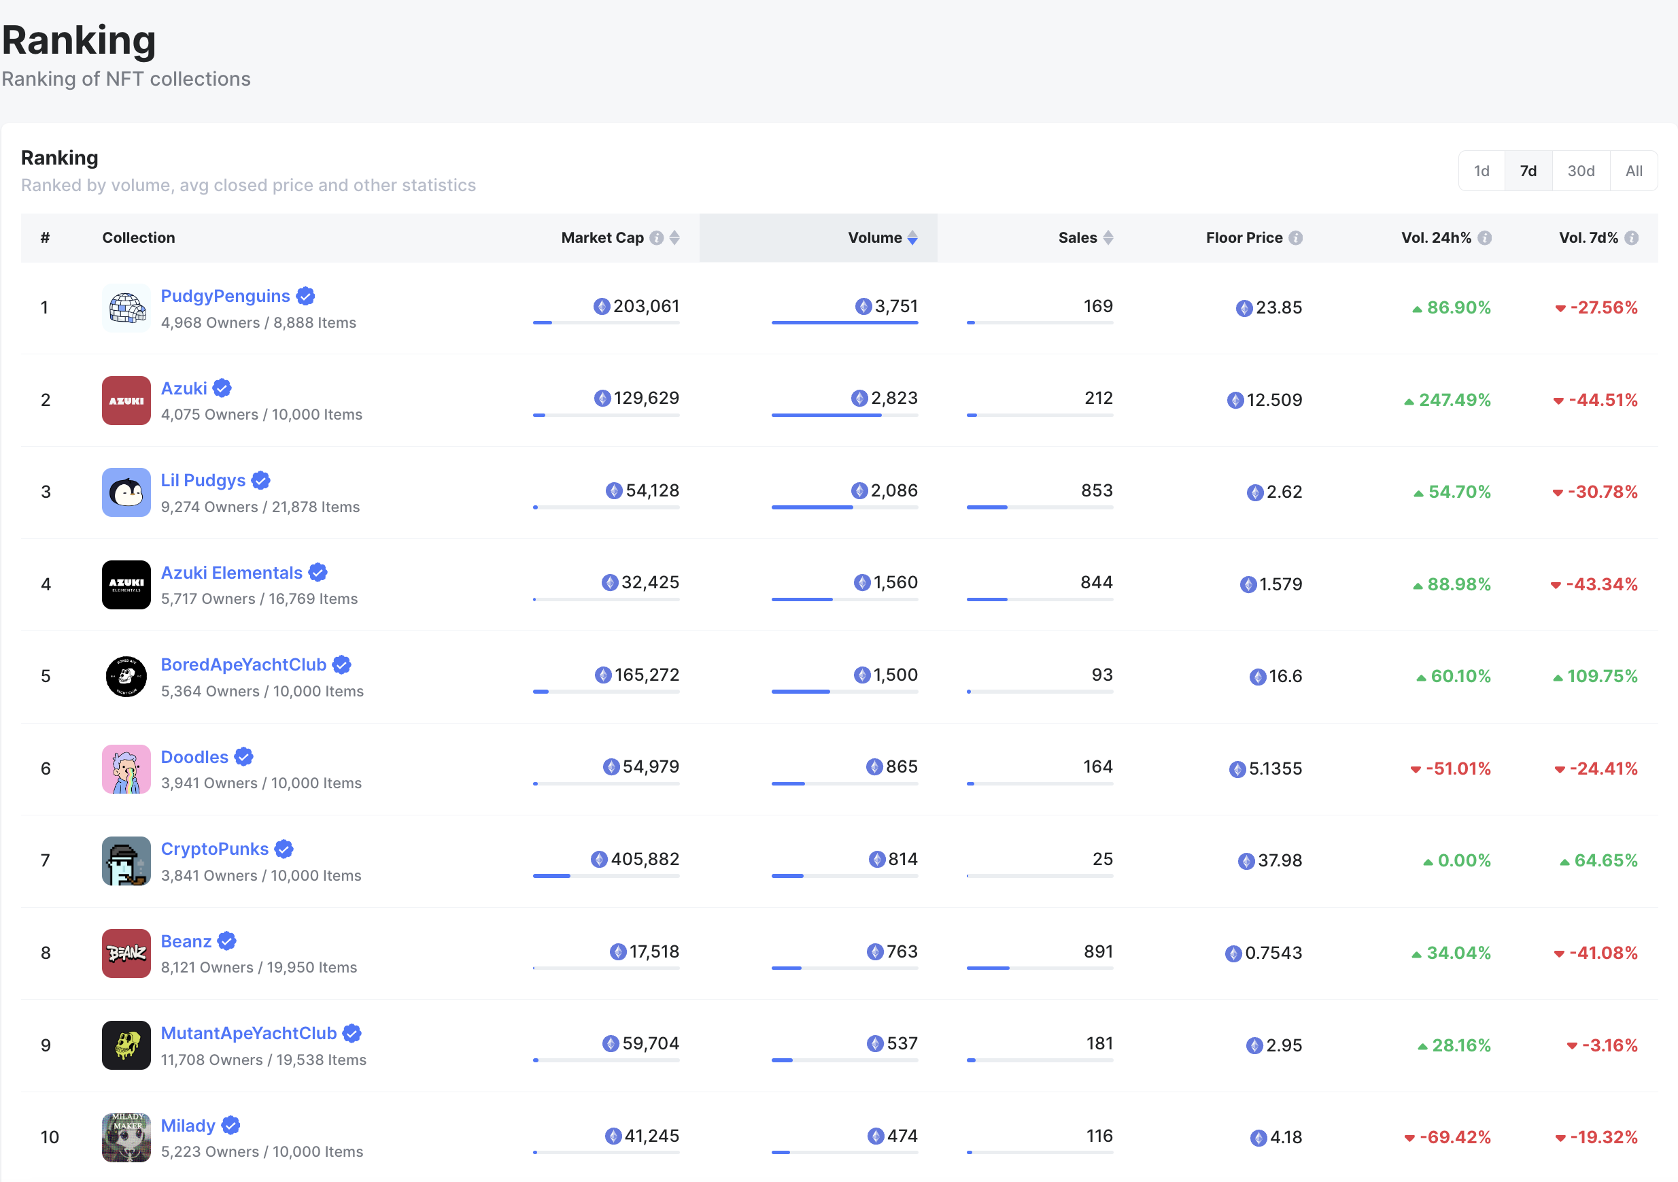Show the Vol. 24h% info icon

pos(1484,237)
